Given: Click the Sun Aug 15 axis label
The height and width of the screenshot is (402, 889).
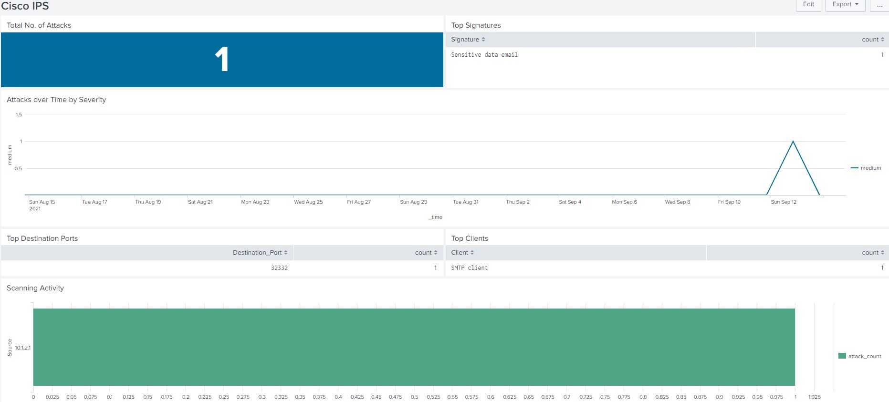Looking at the screenshot, I should [42, 202].
